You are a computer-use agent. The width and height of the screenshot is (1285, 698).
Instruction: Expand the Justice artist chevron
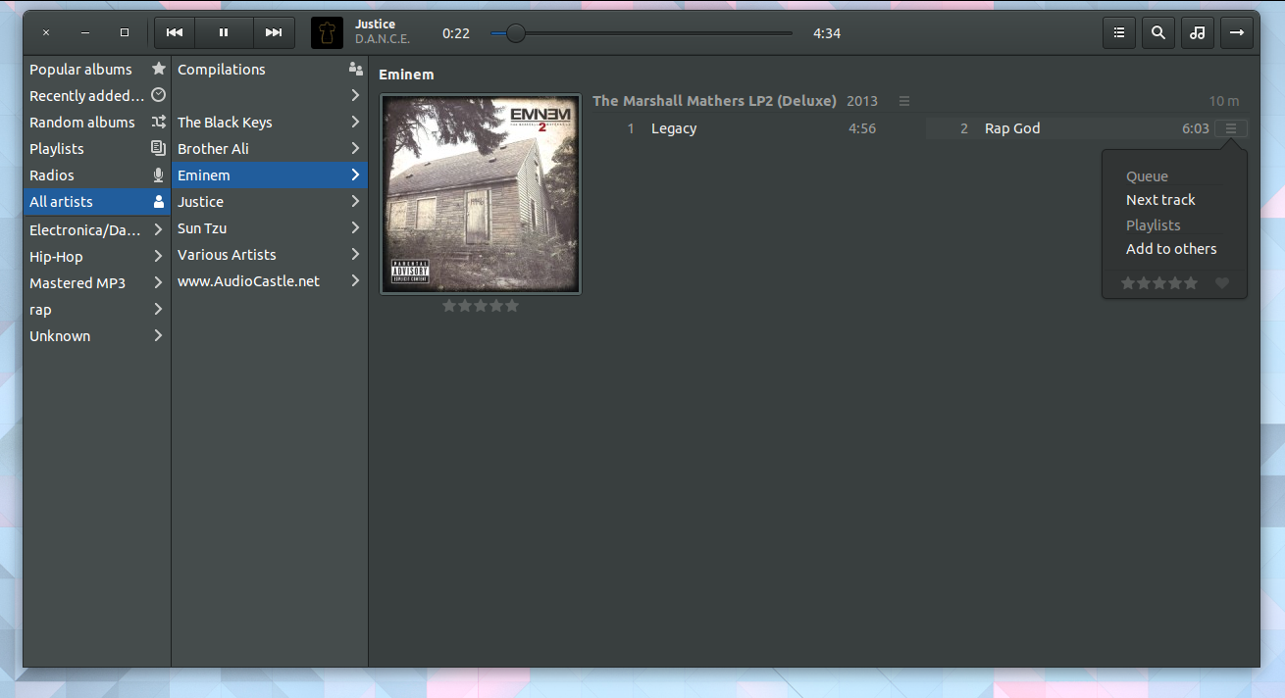pyautogui.click(x=355, y=201)
